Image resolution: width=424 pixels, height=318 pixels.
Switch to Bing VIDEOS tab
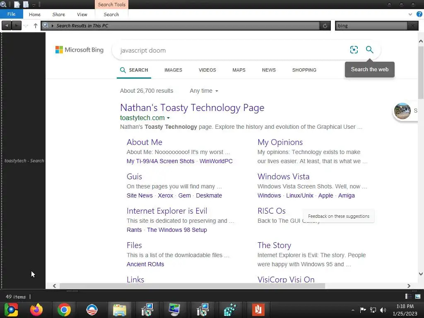207,70
